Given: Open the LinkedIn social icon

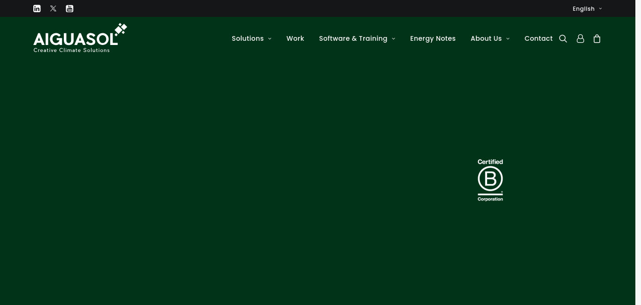Looking at the screenshot, I should point(37,8).
